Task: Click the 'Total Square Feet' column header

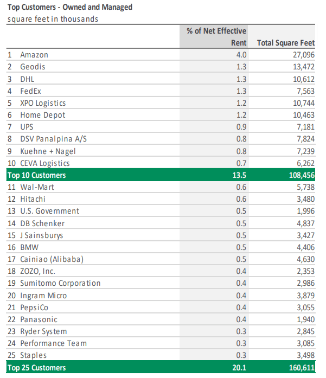Action: pos(286,43)
